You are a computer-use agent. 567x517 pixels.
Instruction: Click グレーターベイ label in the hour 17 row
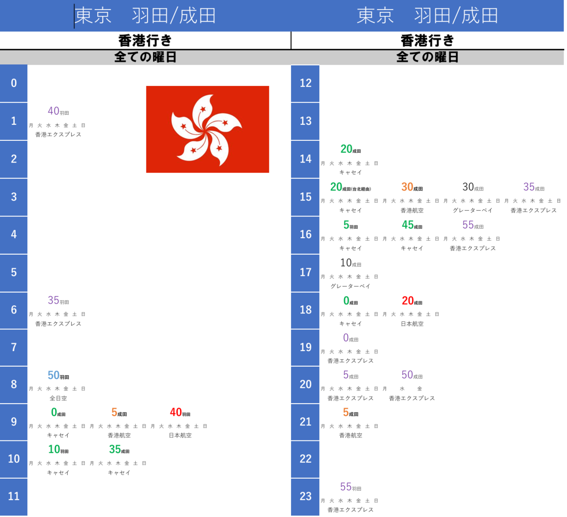click(x=351, y=286)
